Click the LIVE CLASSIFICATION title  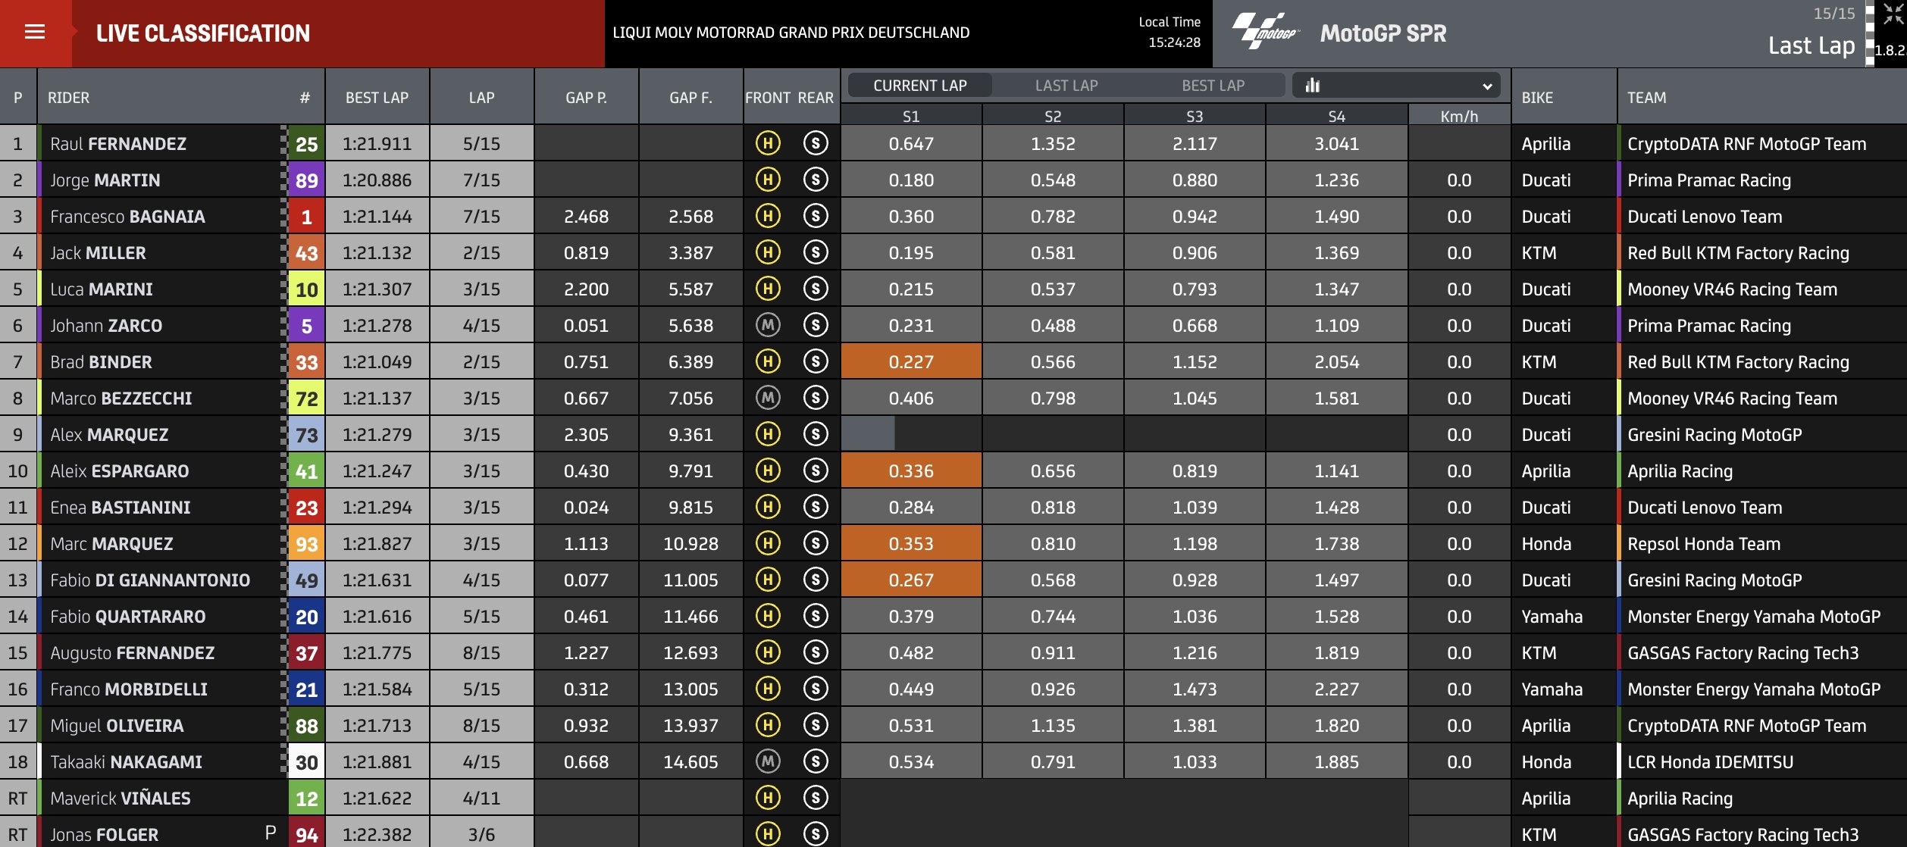click(x=203, y=33)
